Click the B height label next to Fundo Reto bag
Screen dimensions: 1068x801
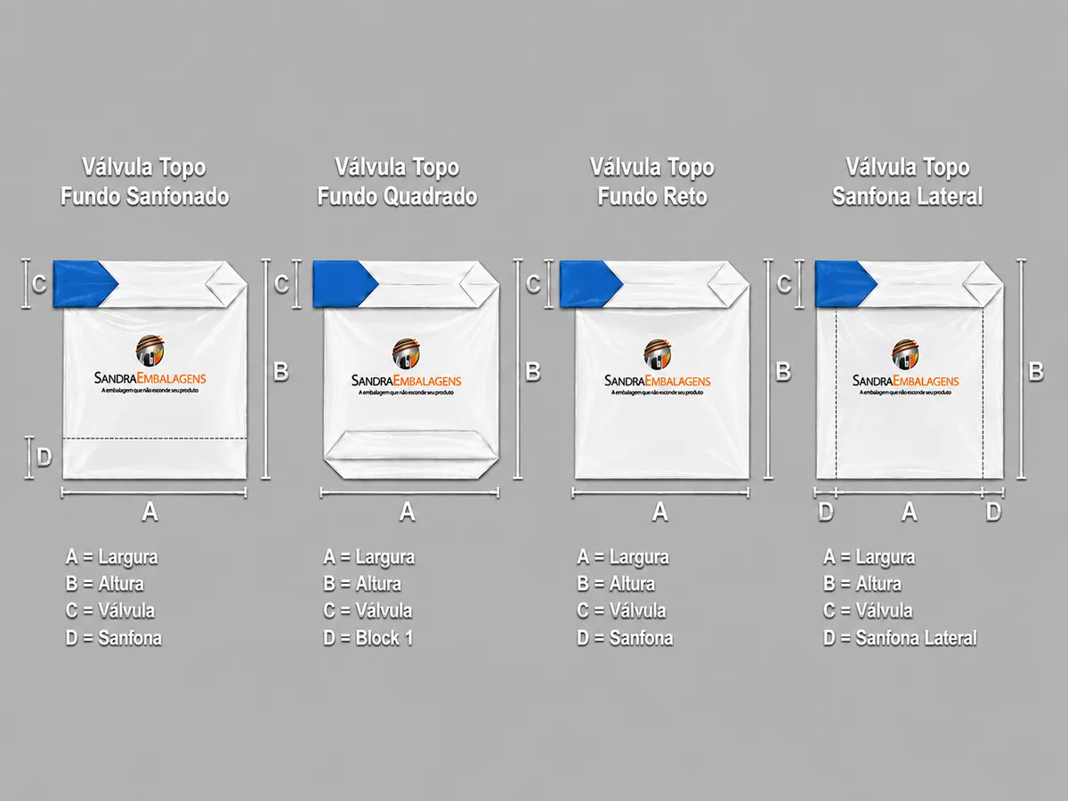tap(783, 371)
